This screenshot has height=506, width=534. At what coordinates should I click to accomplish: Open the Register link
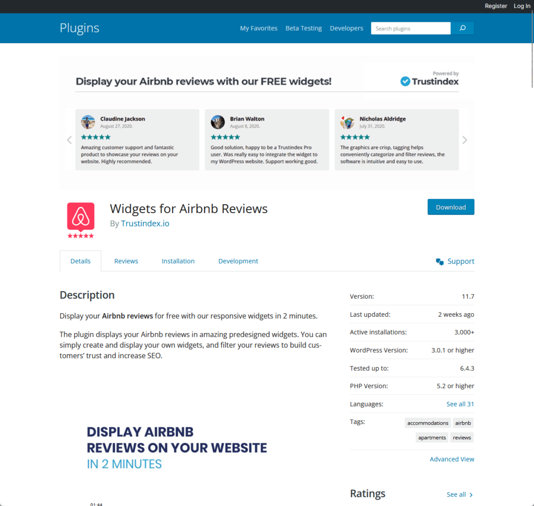(x=496, y=6)
